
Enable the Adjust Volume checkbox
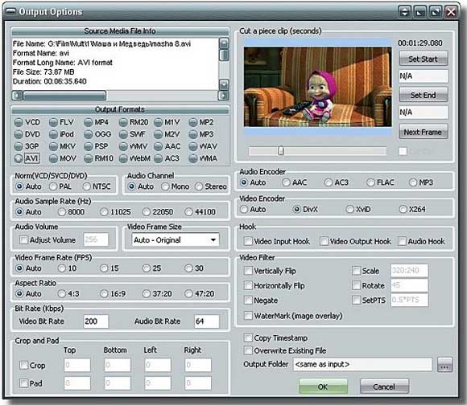23,239
